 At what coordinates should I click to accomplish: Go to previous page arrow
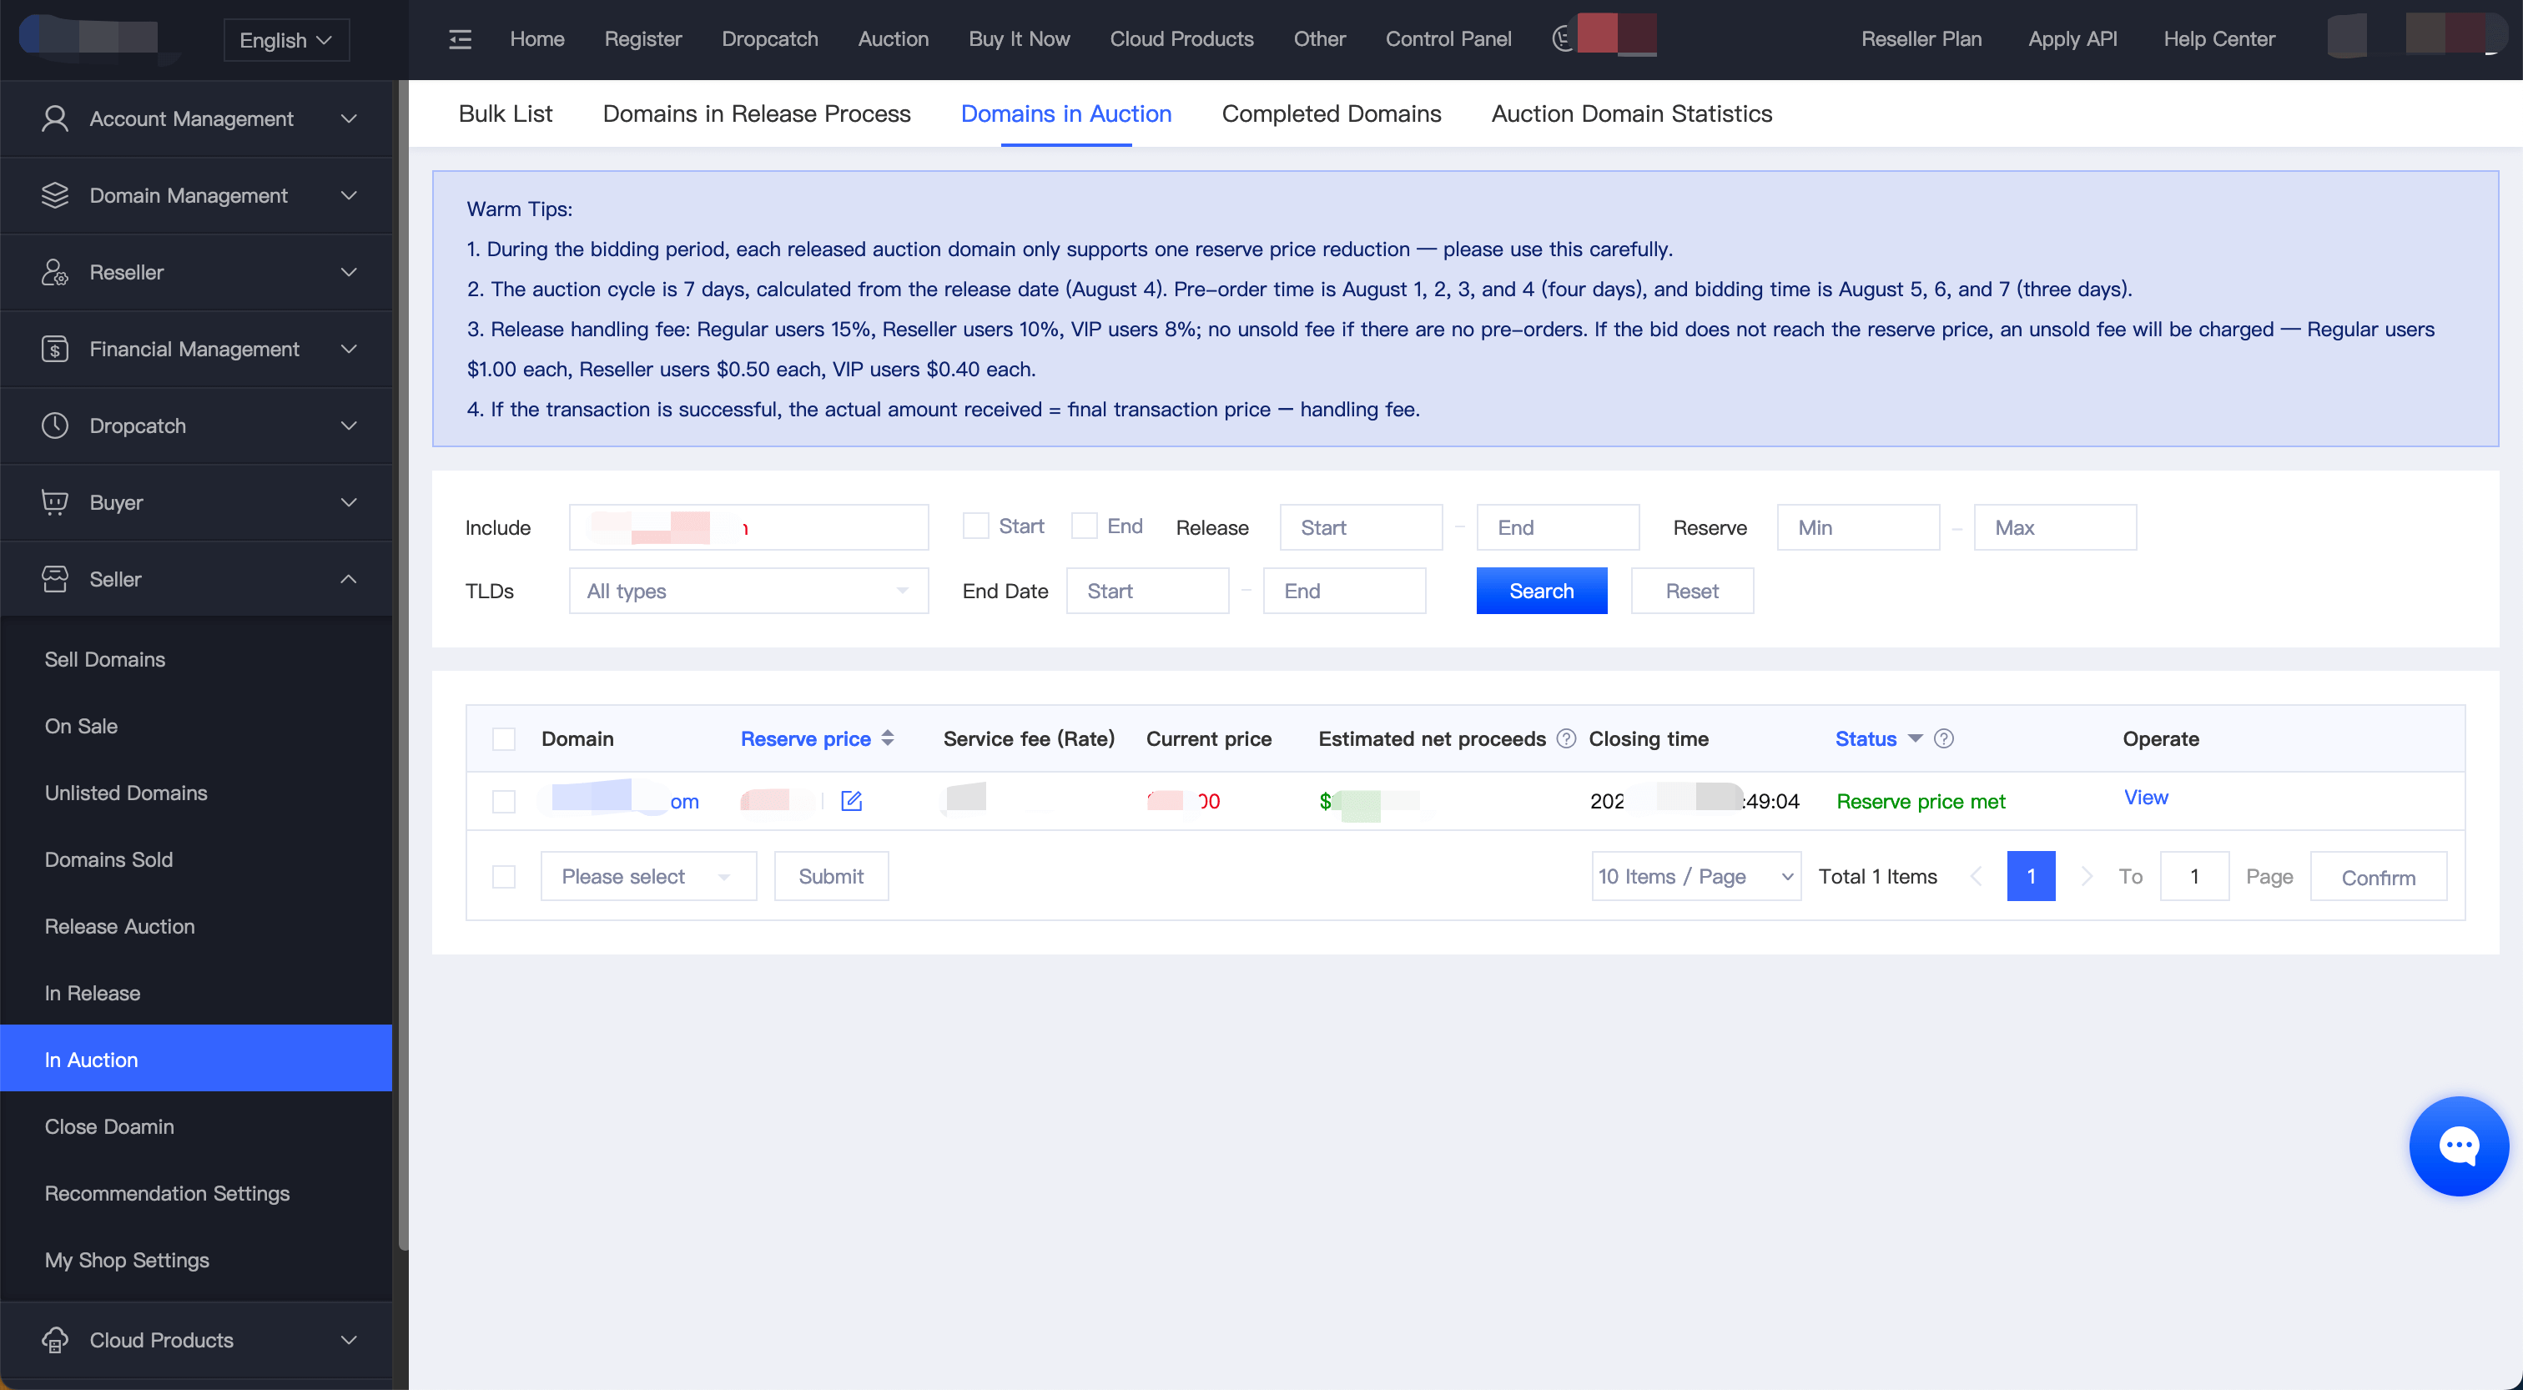(1976, 876)
